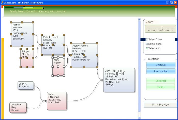The image size is (178, 120).
Task: Choose the 'Select asc' radio option
Action: click(147, 48)
